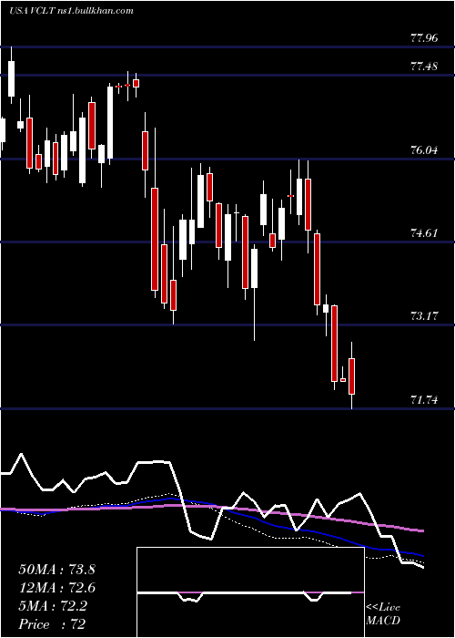Click the 77.96 price level label
The image size is (455, 638).
coord(425,38)
